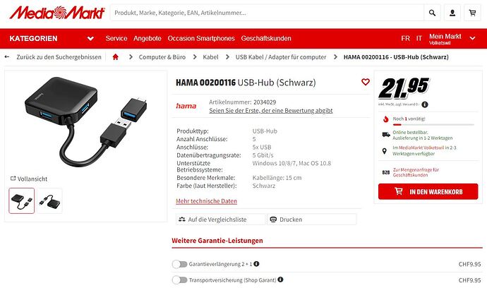Enable the Garantieverlängerung 2 + 1 toggle
This screenshot has height=288, width=487.
[179, 264]
